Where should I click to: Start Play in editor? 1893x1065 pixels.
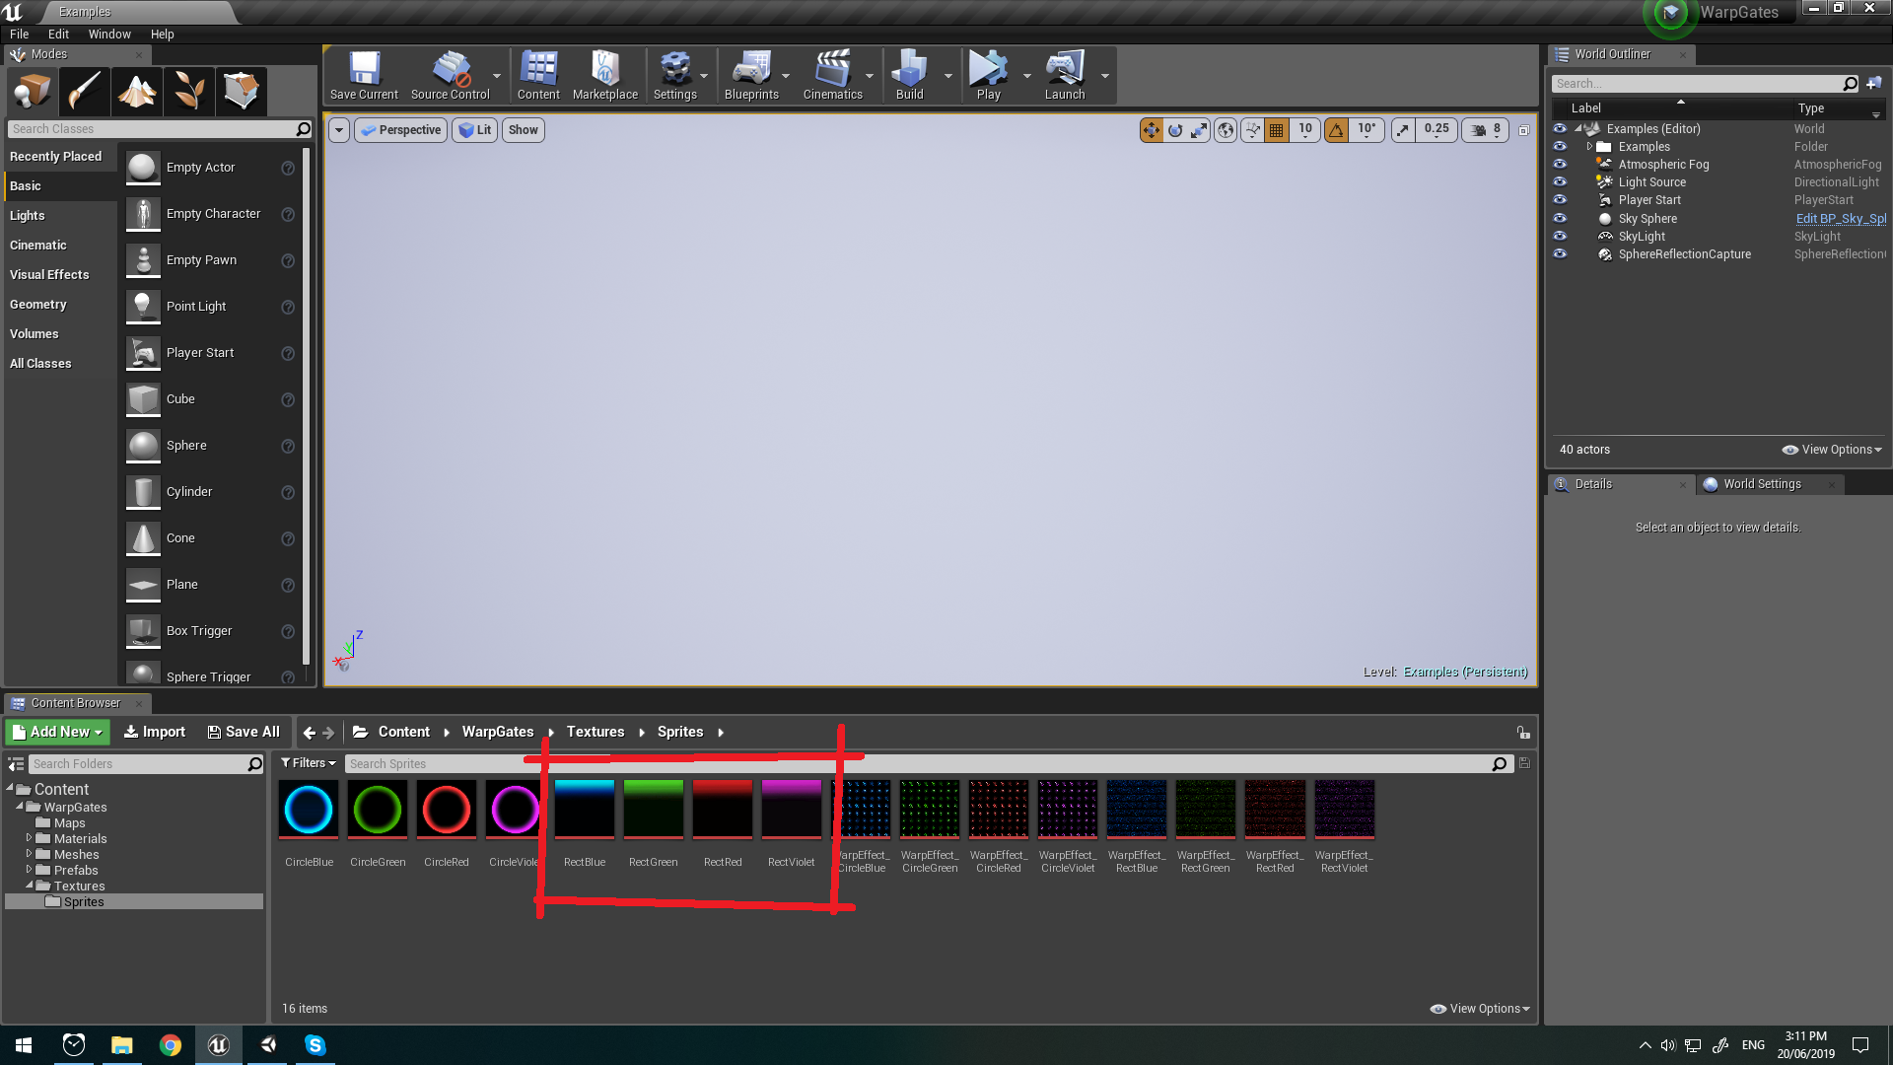988,75
